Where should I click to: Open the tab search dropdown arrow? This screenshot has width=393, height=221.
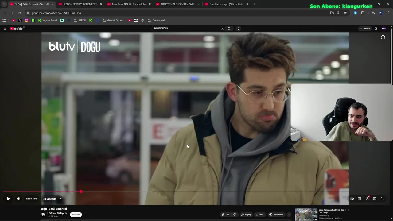[x=4, y=4]
